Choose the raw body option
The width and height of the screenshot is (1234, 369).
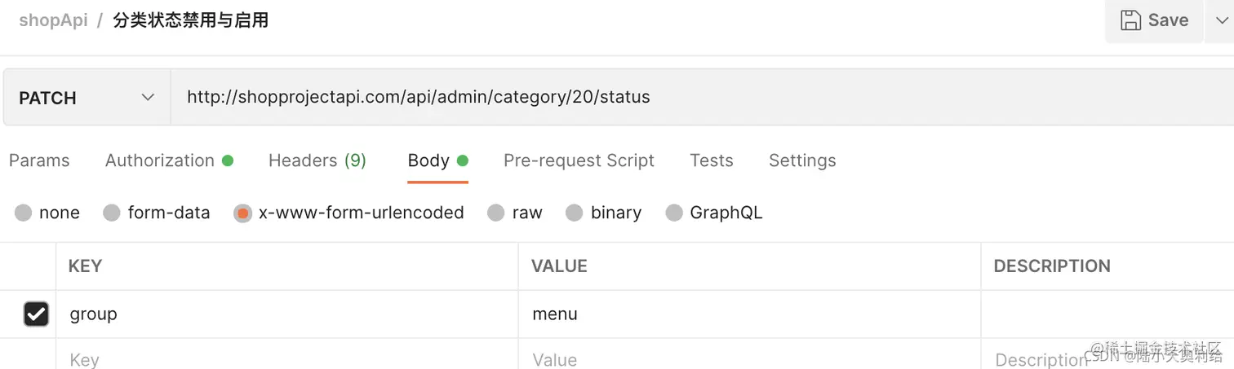(x=495, y=213)
